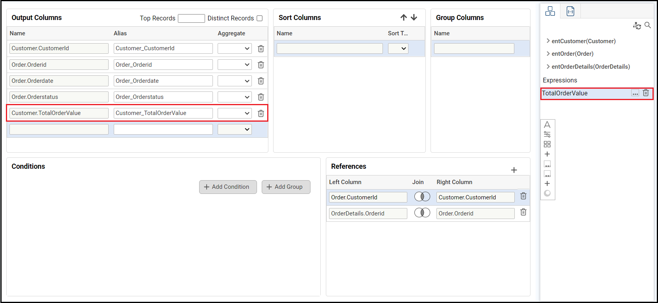This screenshot has height=303, width=658.
Task: Enable the Distinct Records checkbox
Action: pyautogui.click(x=260, y=18)
